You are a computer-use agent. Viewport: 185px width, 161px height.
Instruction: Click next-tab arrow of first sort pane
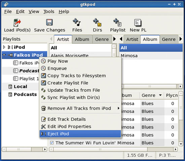click(x=114, y=39)
